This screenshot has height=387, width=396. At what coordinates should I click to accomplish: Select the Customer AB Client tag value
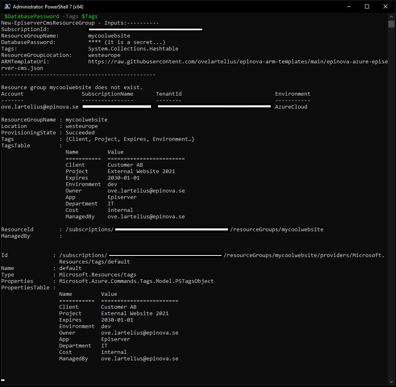(x=124, y=165)
